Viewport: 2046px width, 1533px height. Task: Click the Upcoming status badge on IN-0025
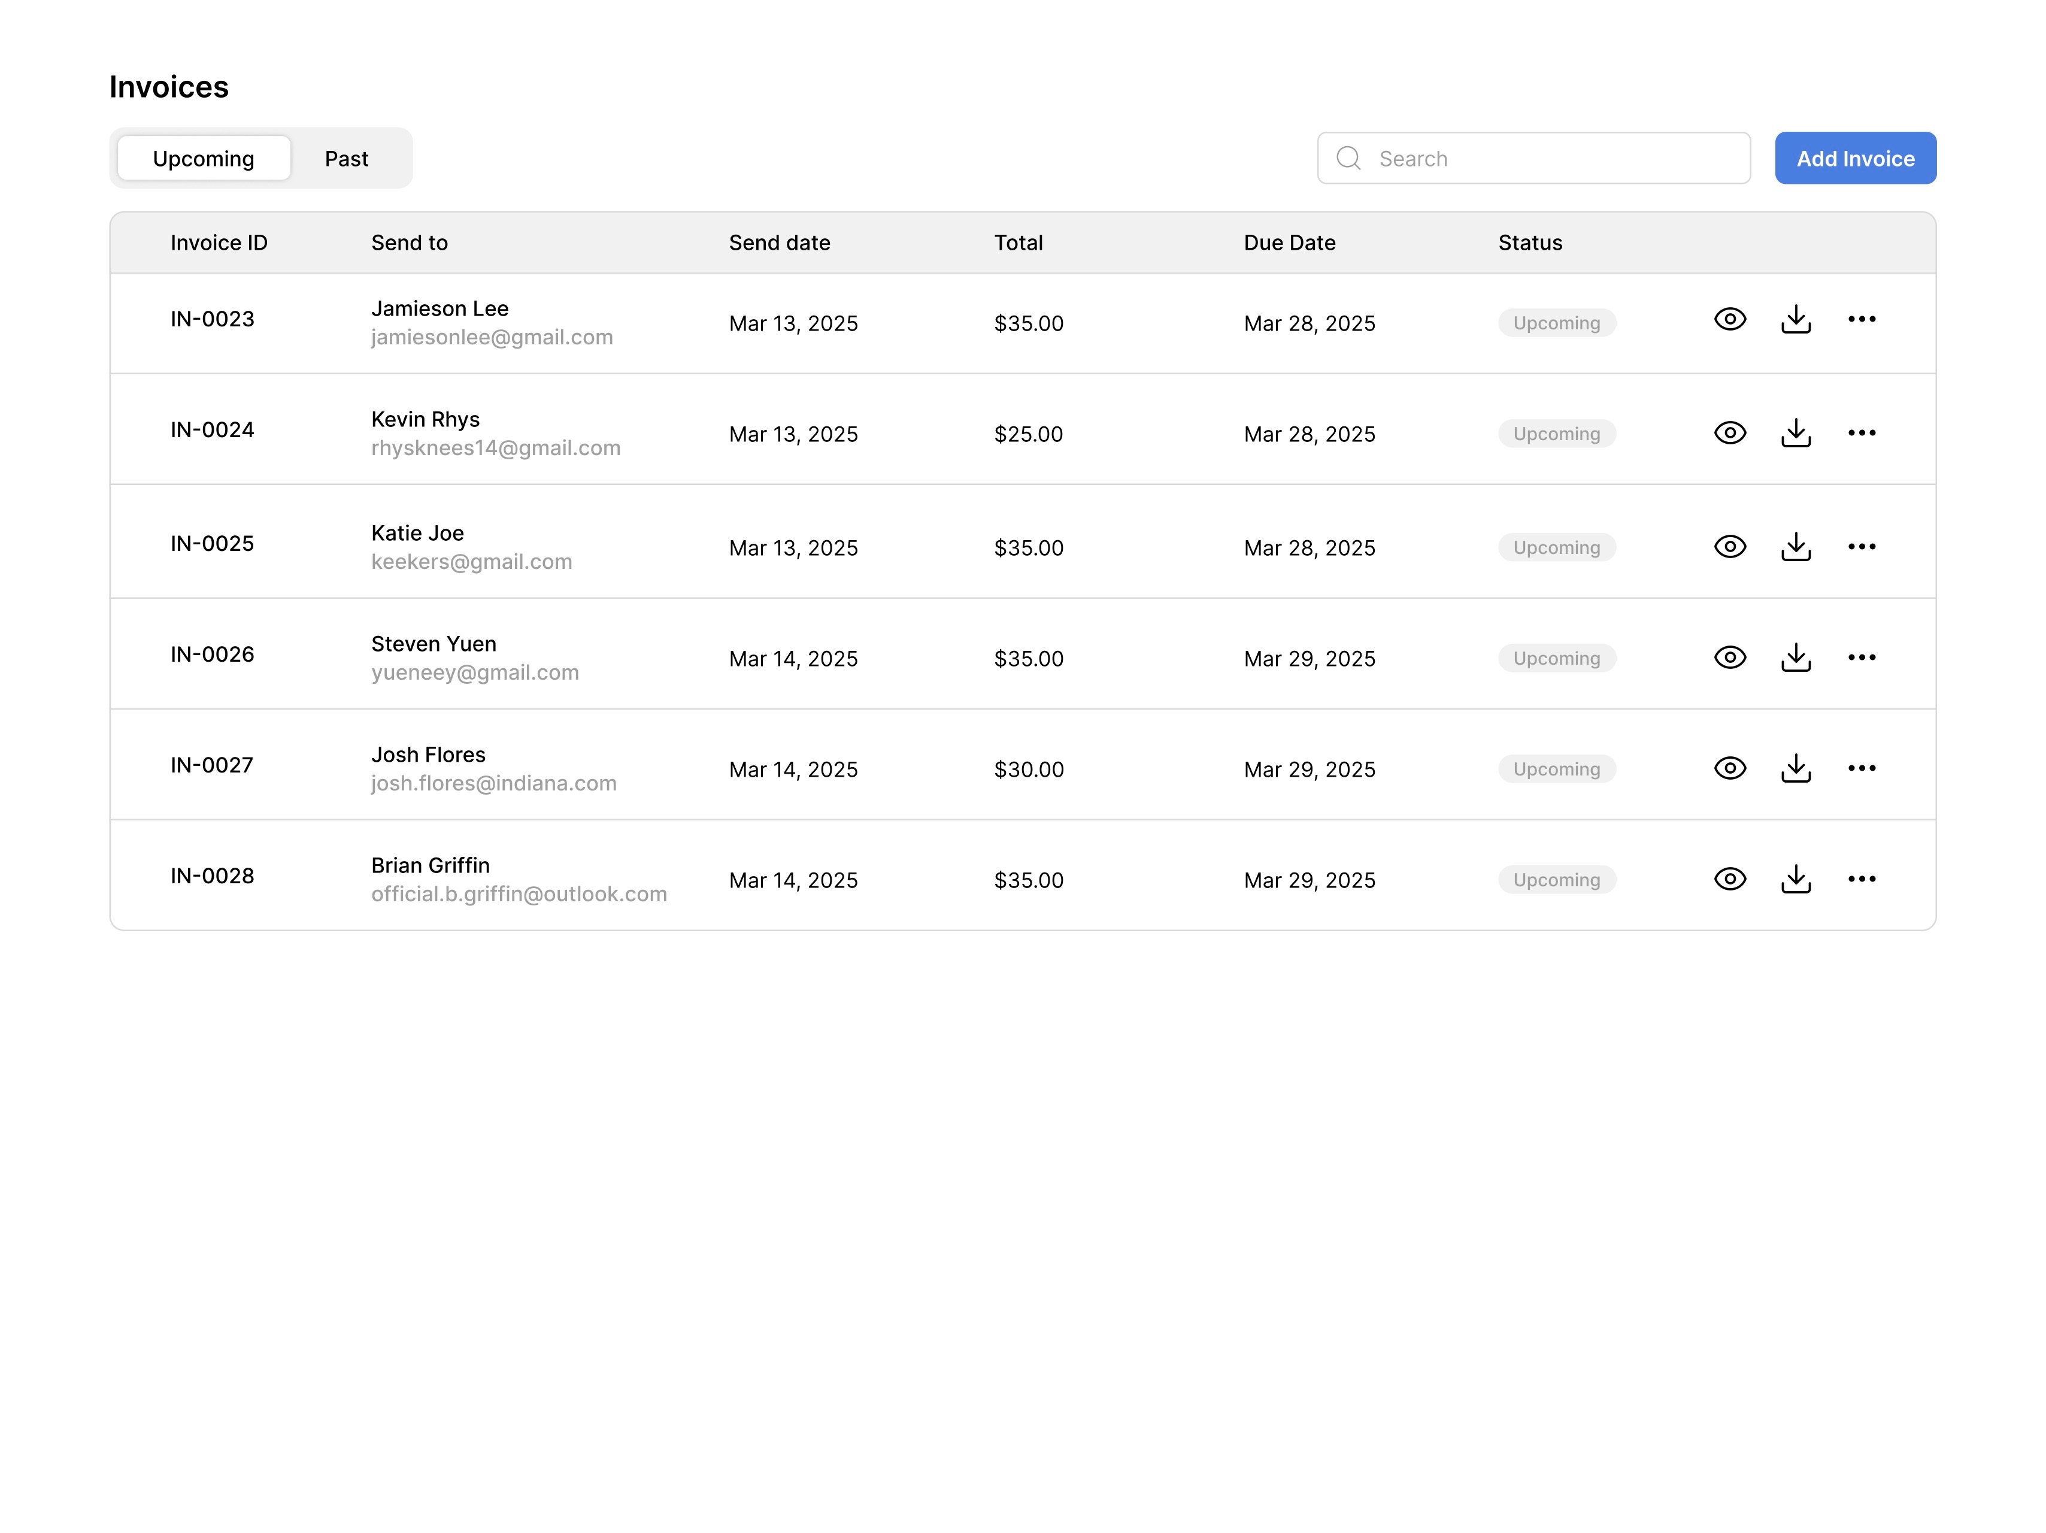[x=1557, y=547]
